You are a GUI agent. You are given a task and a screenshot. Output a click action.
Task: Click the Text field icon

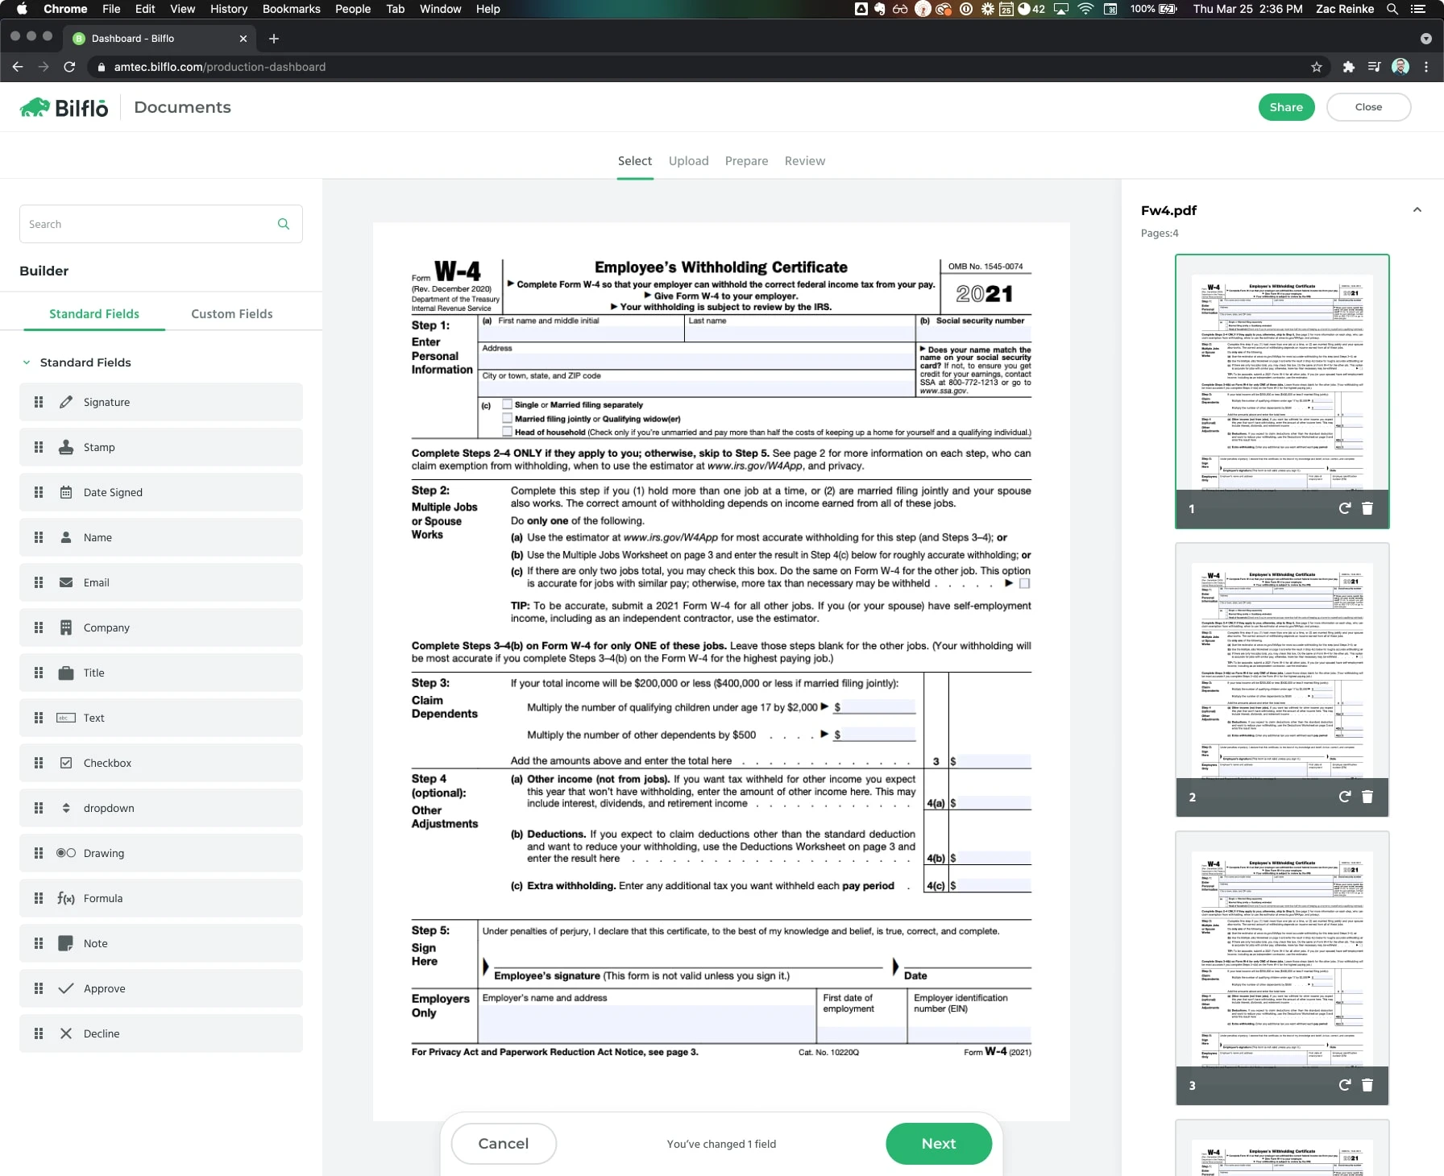pyautogui.click(x=66, y=718)
